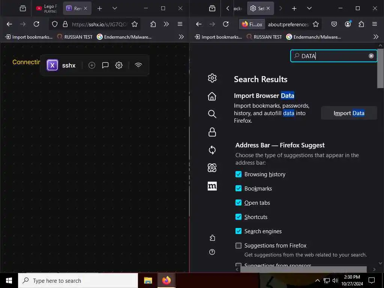384x288 pixels.
Task: Open RUSSIAN TEST bookmark in left window
Action: coord(75,37)
